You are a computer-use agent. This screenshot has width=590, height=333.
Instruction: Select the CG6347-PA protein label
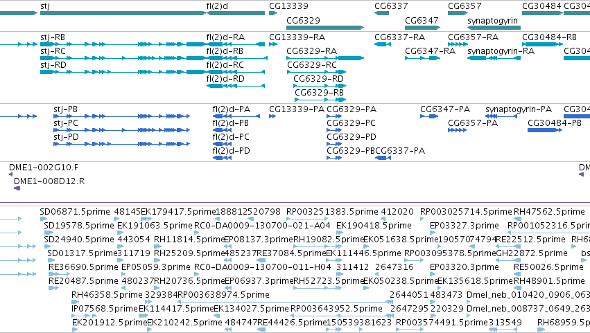click(x=445, y=109)
